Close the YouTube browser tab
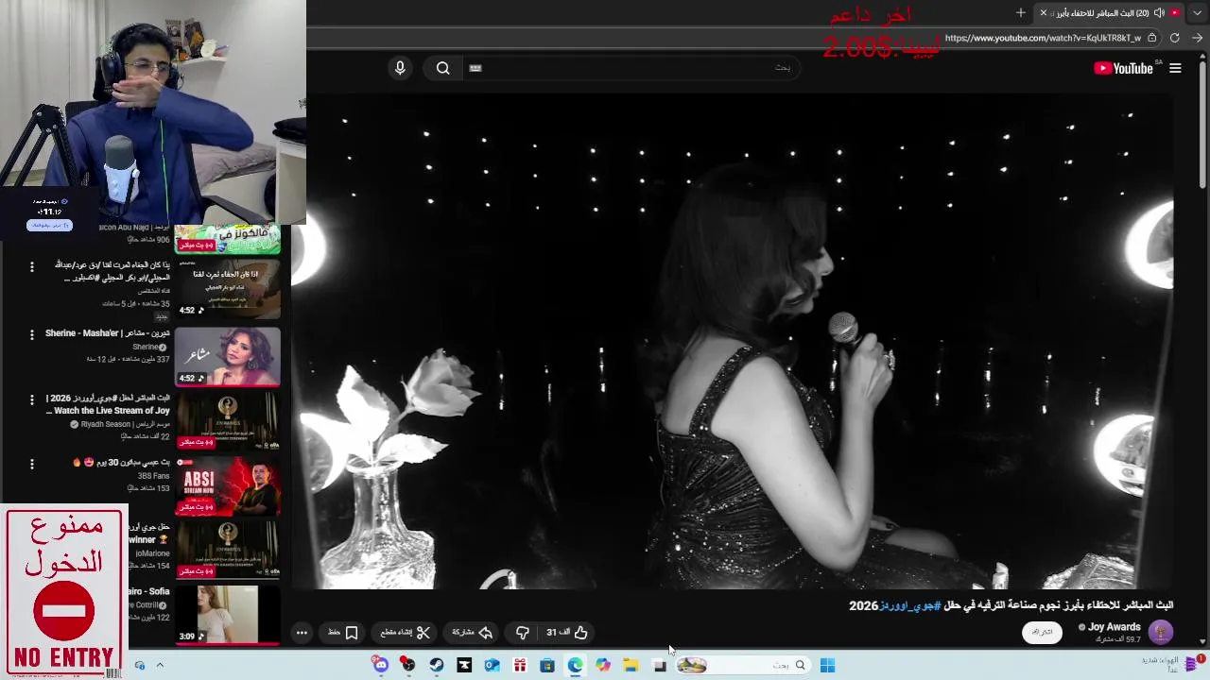 pos(1044,12)
